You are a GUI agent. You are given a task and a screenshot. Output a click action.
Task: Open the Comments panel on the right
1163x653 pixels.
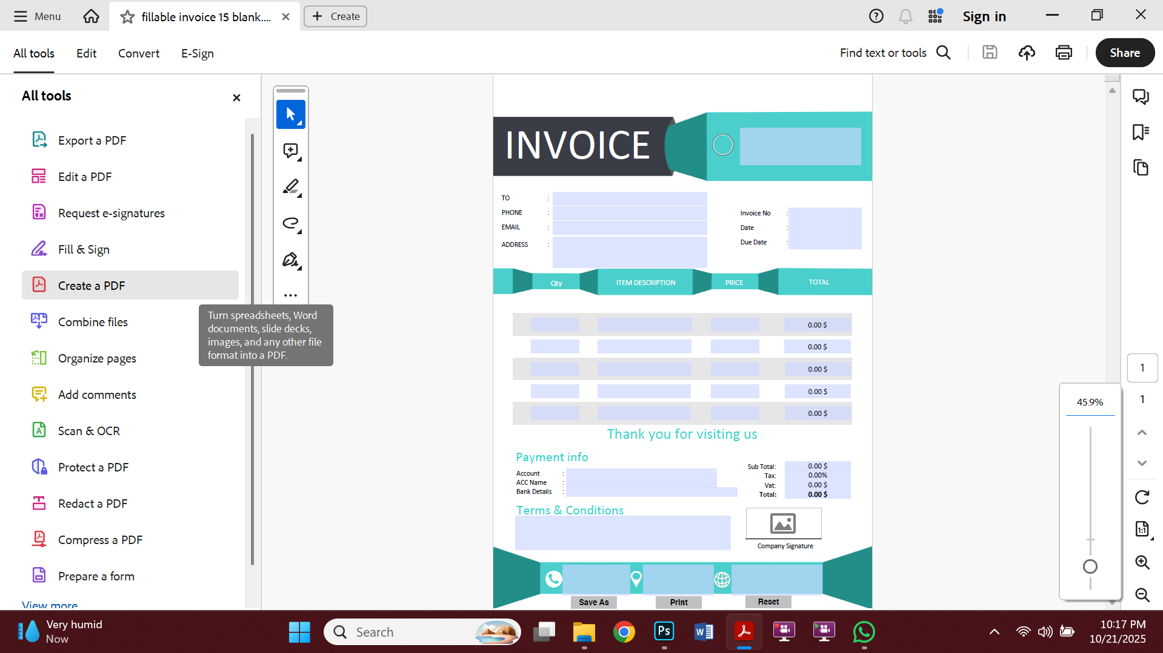click(1141, 96)
